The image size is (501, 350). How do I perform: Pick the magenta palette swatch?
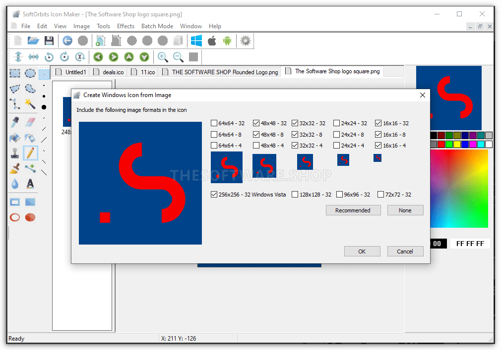pyautogui.click(x=473, y=145)
